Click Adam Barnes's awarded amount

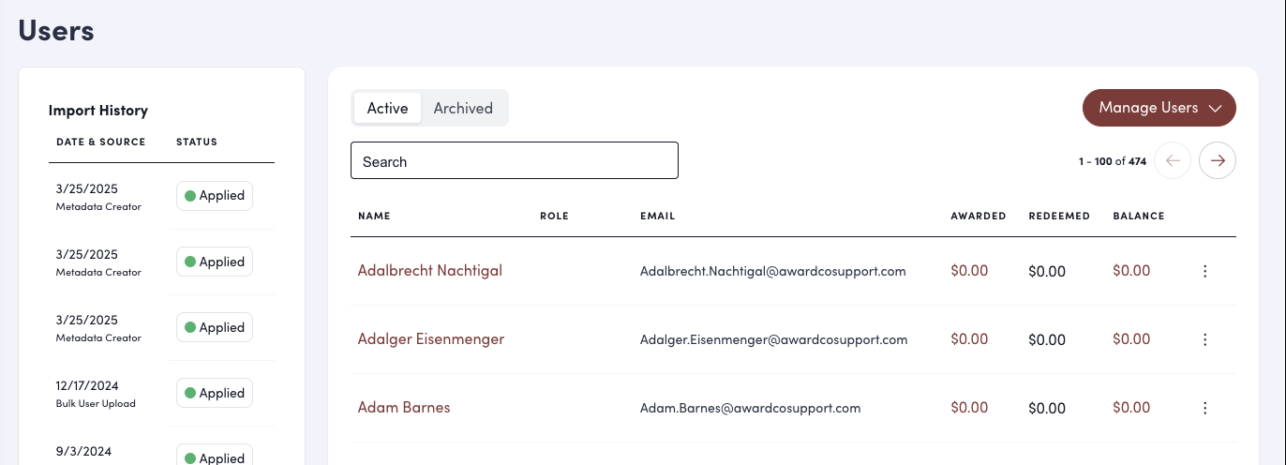coord(969,408)
